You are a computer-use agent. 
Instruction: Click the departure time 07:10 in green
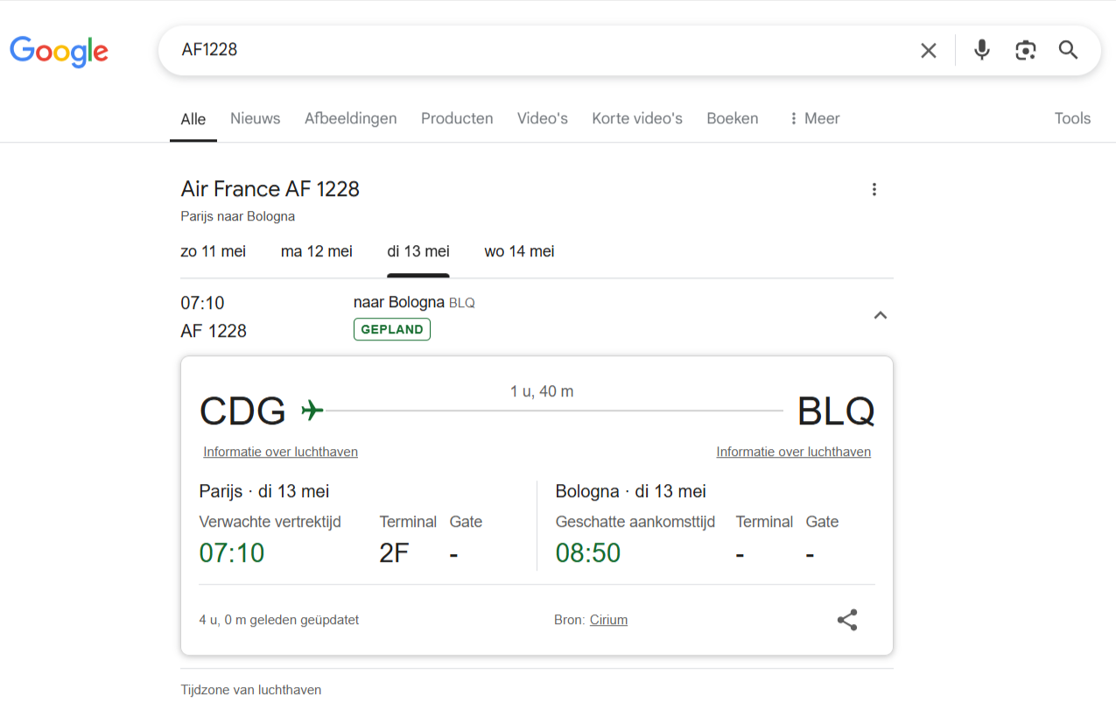click(232, 553)
